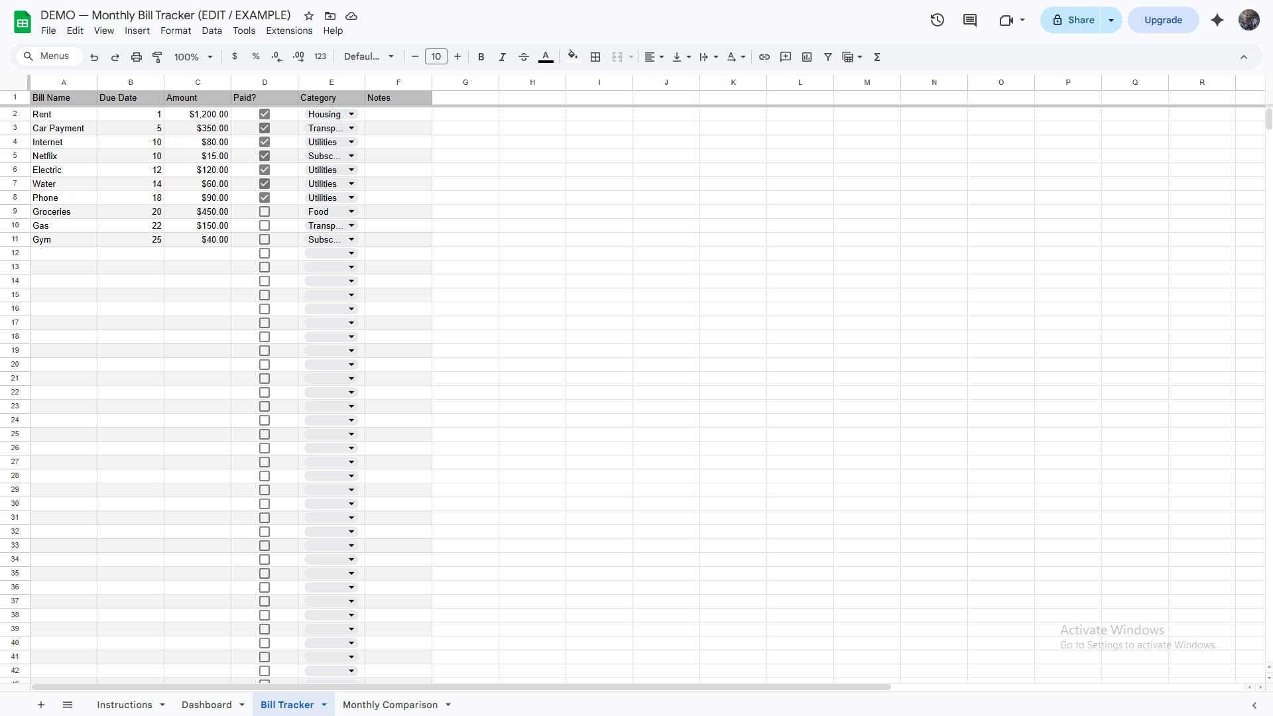This screenshot has width=1273, height=716.
Task: Check Paid checkbox for Gas
Action: (265, 225)
